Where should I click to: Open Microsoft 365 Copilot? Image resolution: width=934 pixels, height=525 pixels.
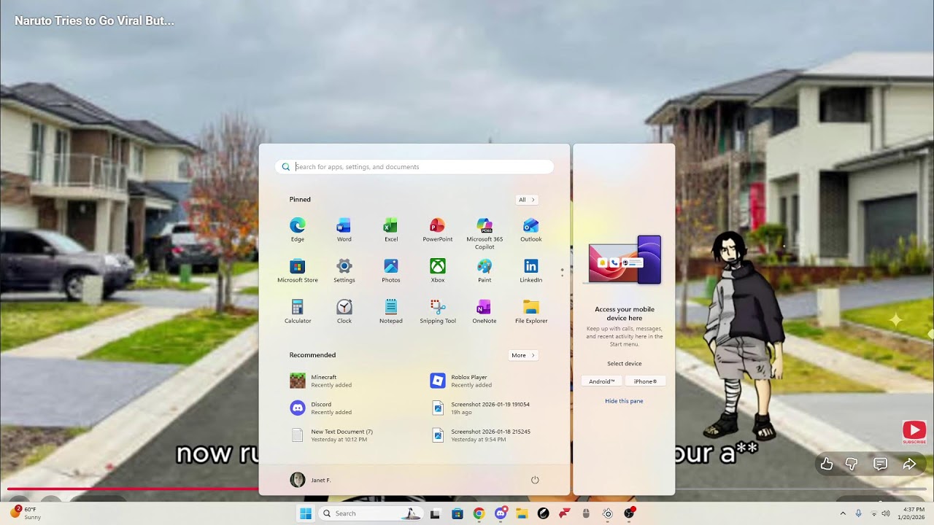click(485, 233)
